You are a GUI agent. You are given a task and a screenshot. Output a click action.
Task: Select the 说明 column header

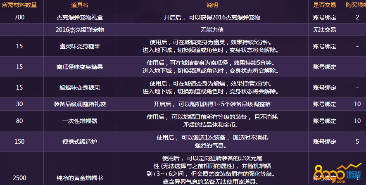212,5
